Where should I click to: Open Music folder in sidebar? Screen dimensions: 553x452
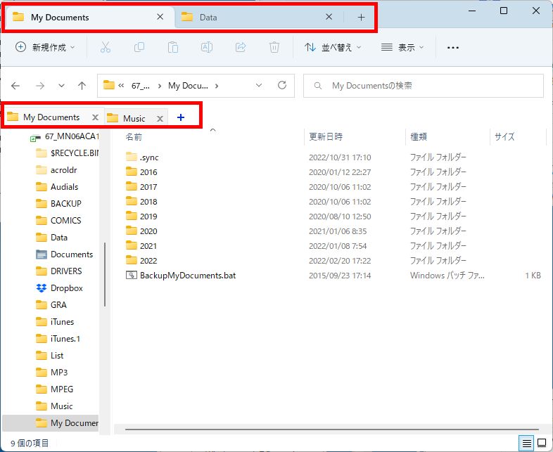coord(55,406)
